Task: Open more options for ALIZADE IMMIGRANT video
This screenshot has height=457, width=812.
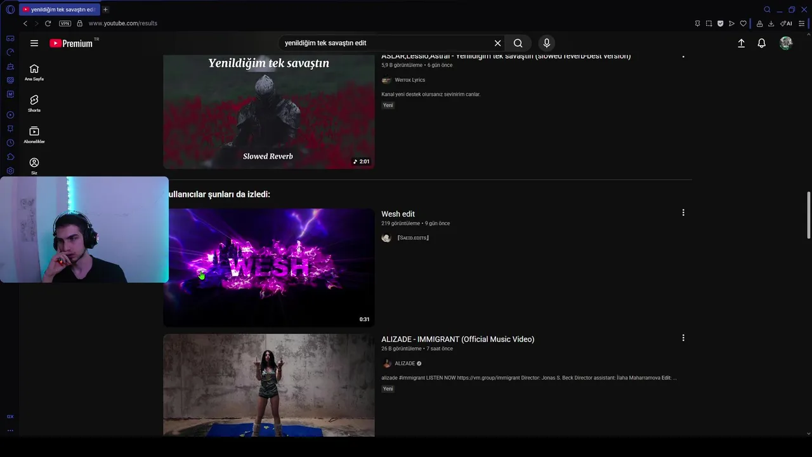Action: (683, 338)
